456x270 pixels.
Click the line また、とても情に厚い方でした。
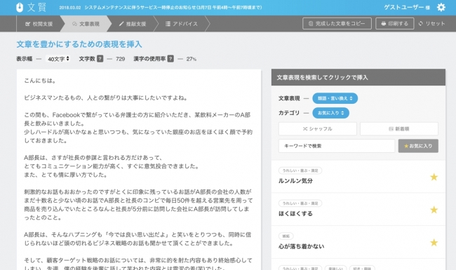(66, 175)
